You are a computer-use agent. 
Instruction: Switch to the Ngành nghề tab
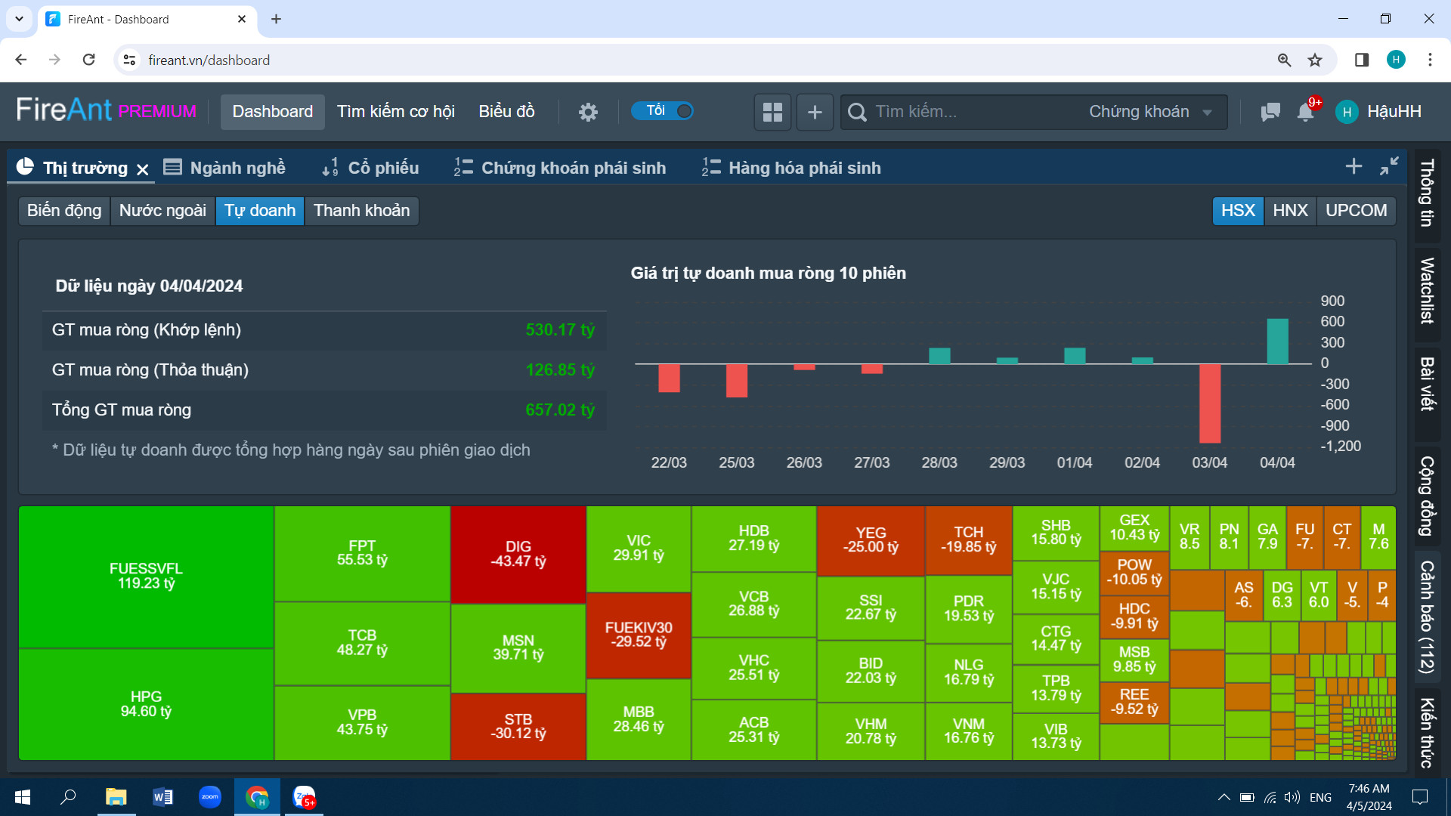coord(225,168)
